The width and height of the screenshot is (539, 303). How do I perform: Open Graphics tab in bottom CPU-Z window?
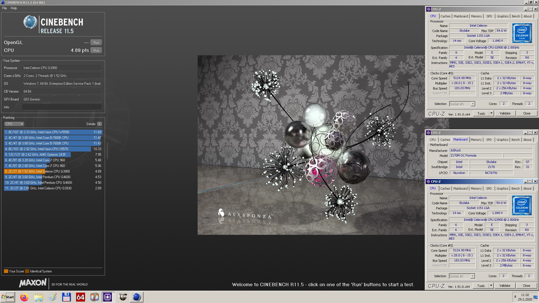502,189
